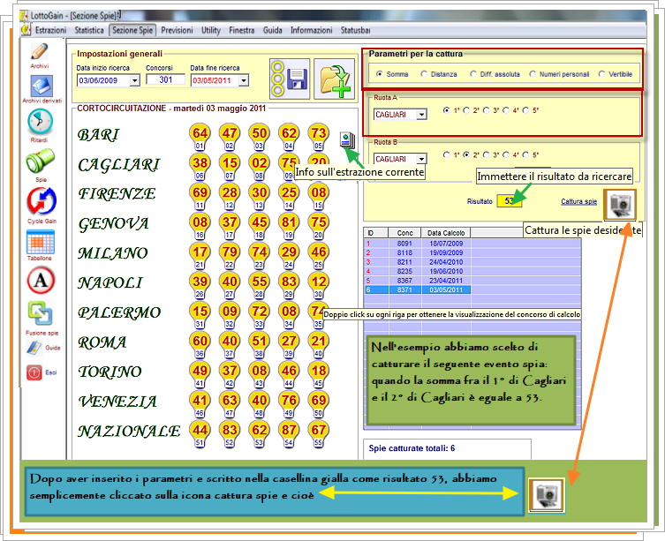Image resolution: width=665 pixels, height=541 pixels.
Task: Select table row with Conc 8235
Action: pyautogui.click(x=472, y=271)
